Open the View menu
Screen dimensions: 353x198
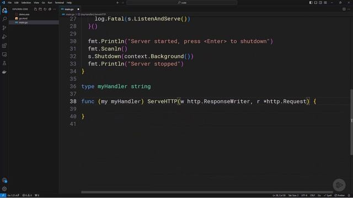(x=36, y=3)
